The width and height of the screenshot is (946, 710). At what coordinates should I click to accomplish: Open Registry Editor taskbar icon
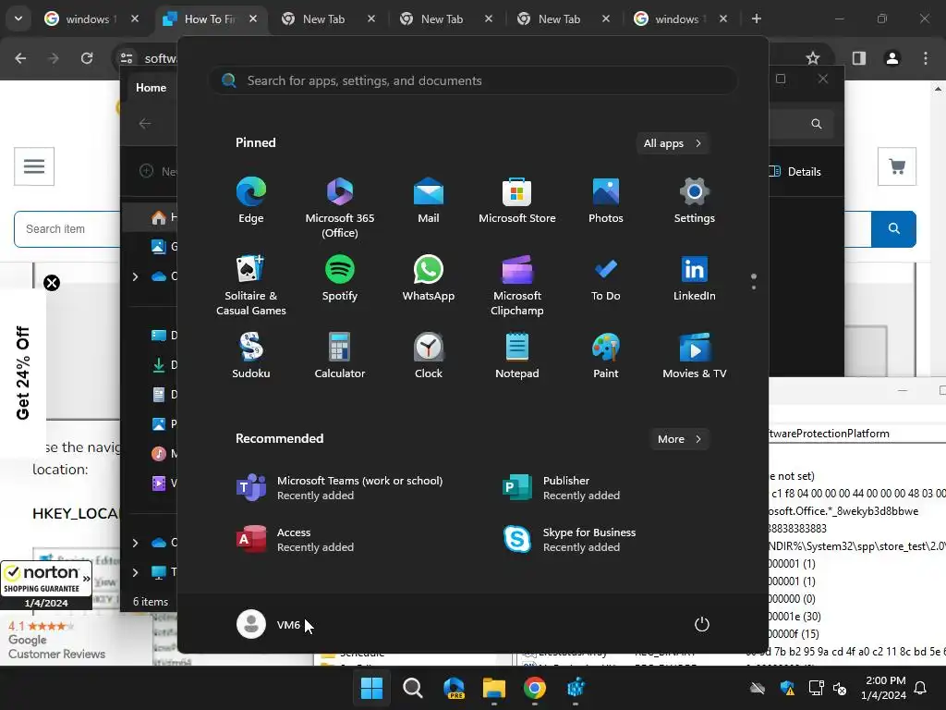pos(576,688)
